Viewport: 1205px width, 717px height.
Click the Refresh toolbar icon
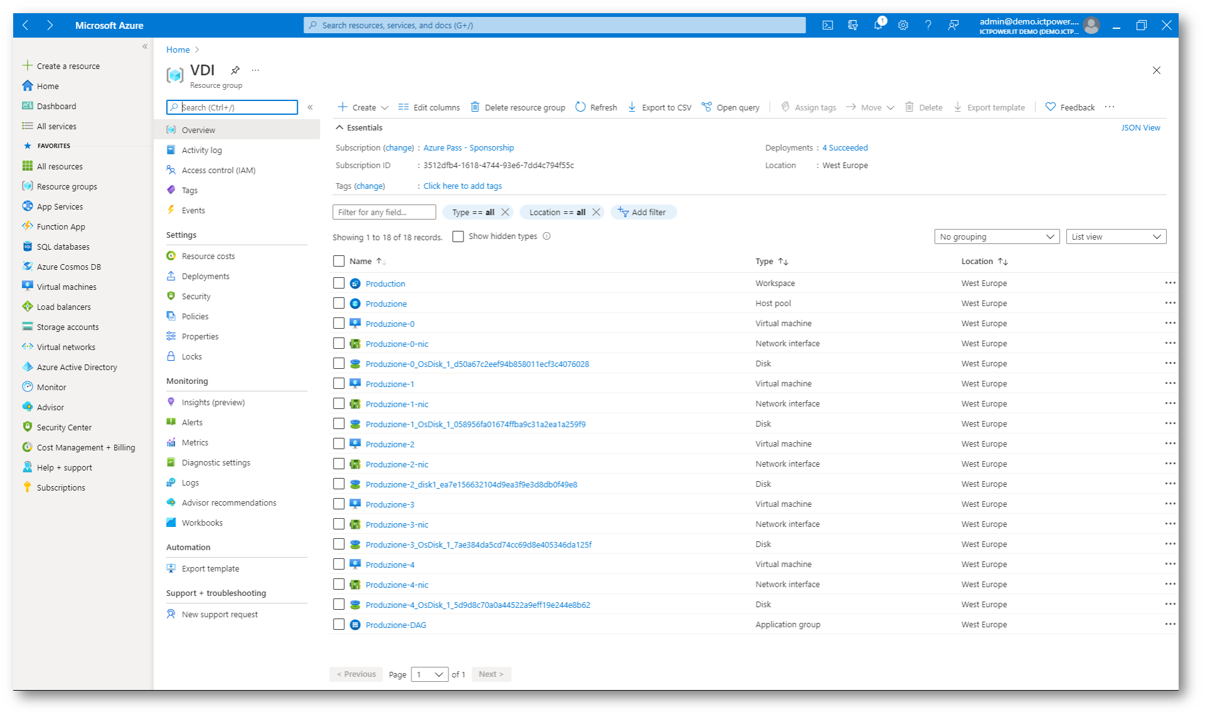point(580,107)
